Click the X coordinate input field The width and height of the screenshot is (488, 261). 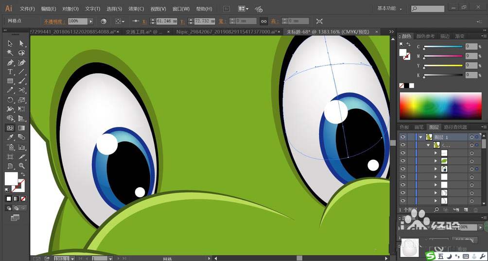(167, 21)
